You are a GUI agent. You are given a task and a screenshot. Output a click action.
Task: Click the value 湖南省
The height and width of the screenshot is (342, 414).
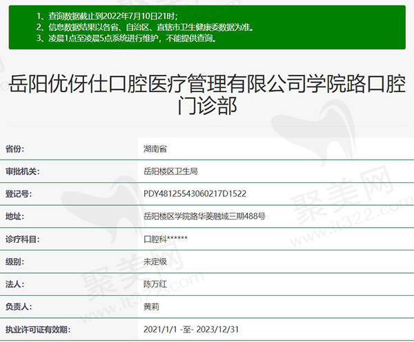click(x=155, y=149)
